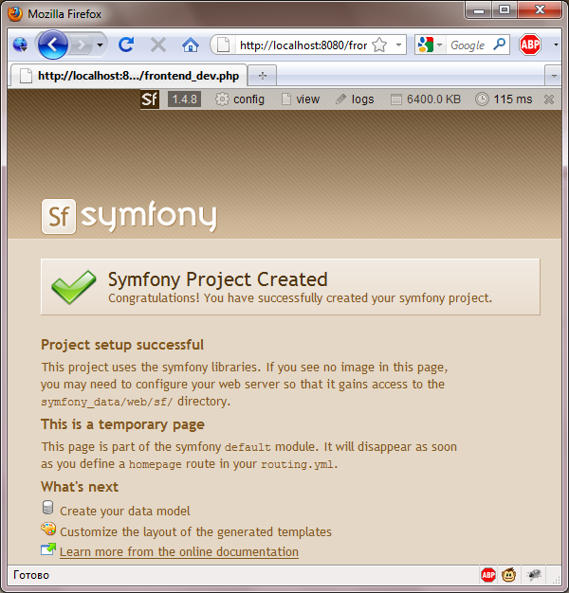Click the view page icon in debug toolbar
Image resolution: width=569 pixels, height=593 pixels.
point(286,99)
